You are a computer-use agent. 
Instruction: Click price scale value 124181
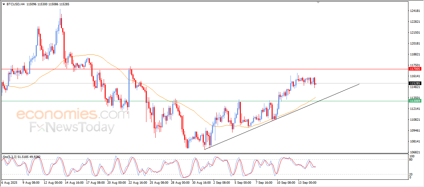pyautogui.click(x=415, y=11)
